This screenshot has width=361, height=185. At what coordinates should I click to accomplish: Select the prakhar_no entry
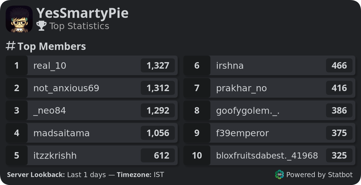coord(269,88)
